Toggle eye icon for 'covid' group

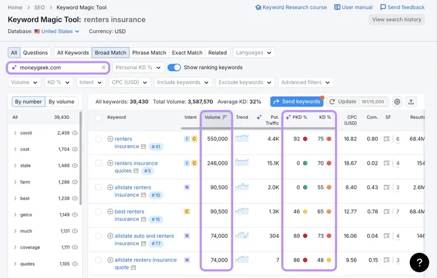[75, 133]
